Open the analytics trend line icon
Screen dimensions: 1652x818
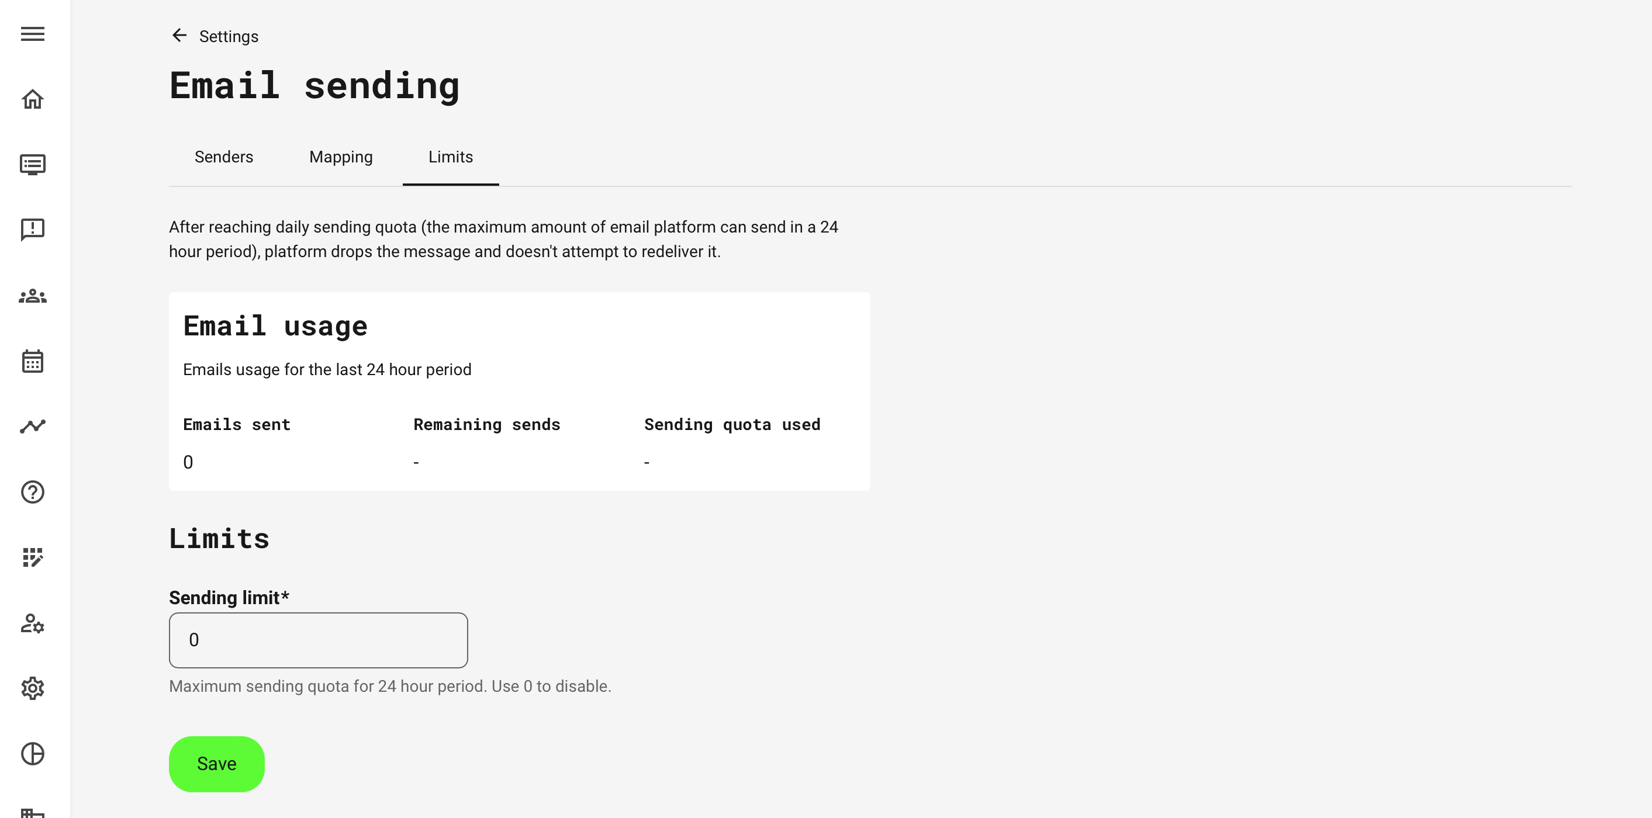pos(32,427)
